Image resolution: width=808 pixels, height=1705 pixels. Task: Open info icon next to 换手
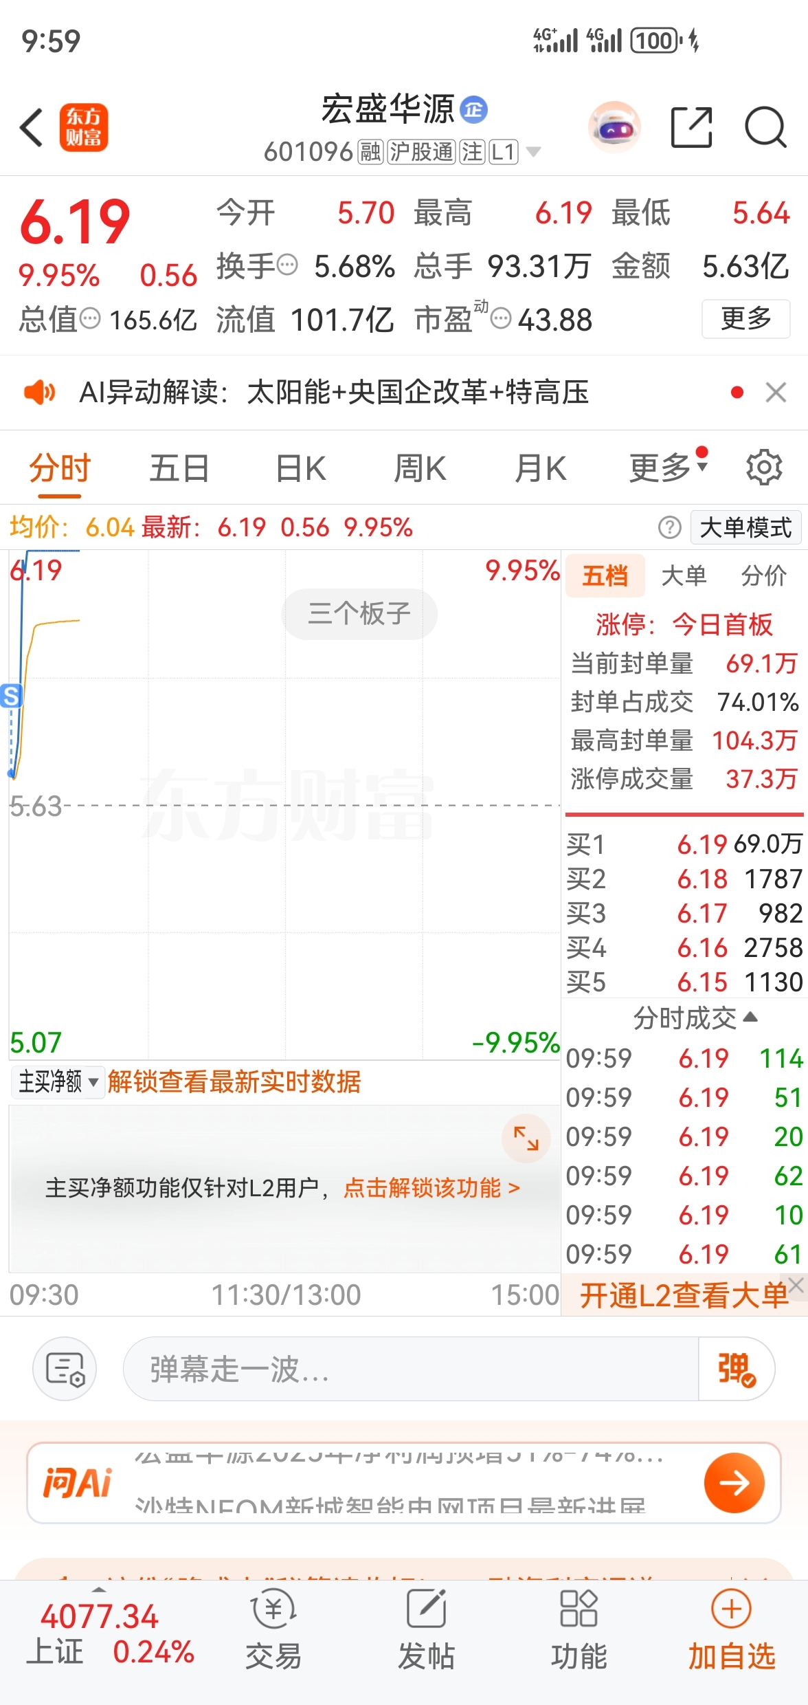tap(287, 265)
